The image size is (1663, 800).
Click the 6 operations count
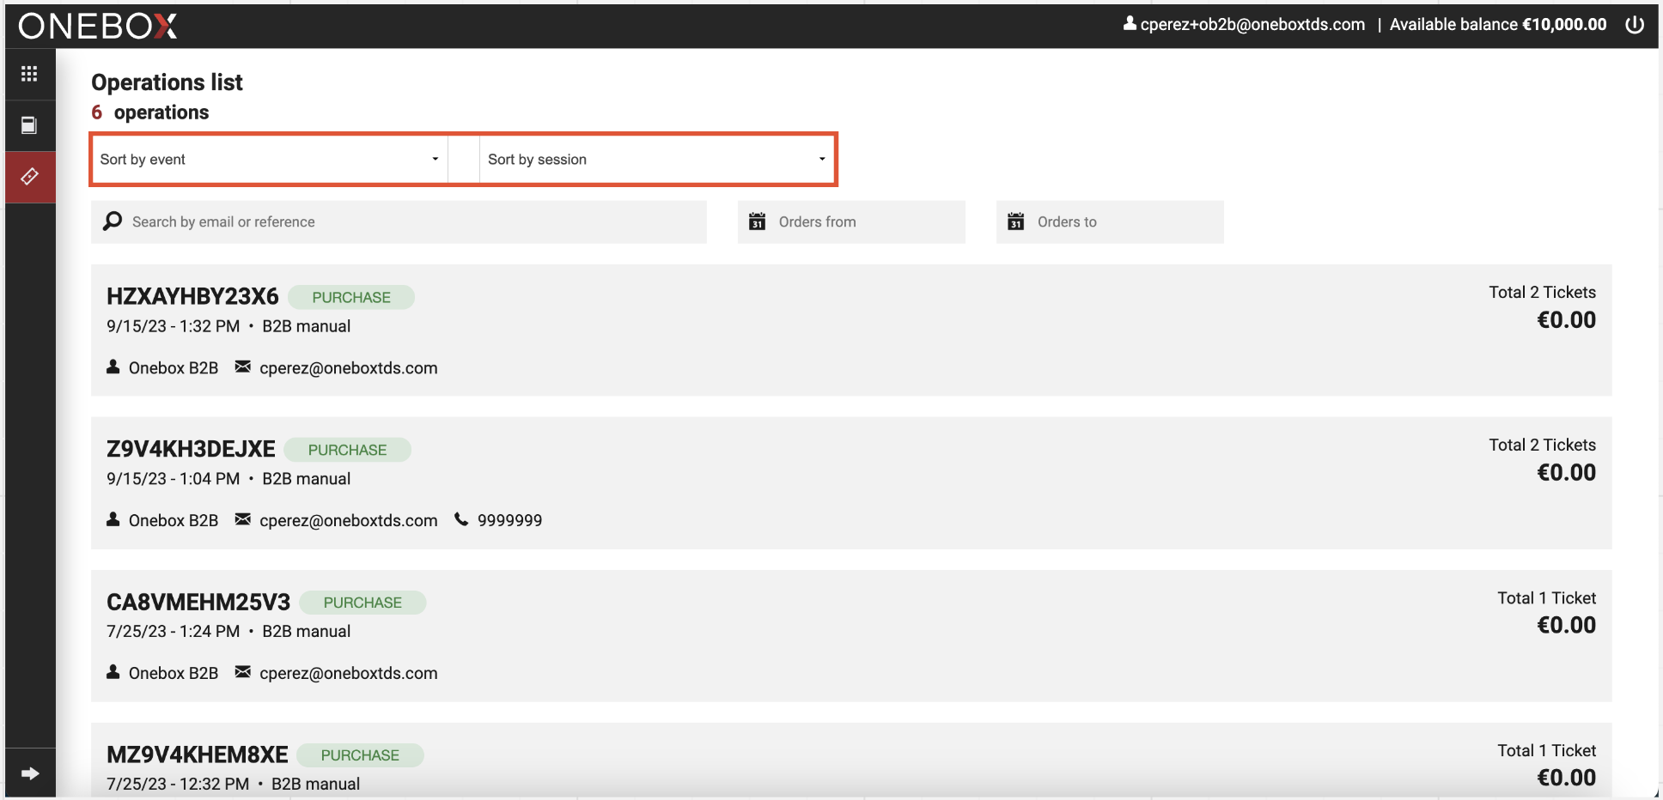point(150,112)
